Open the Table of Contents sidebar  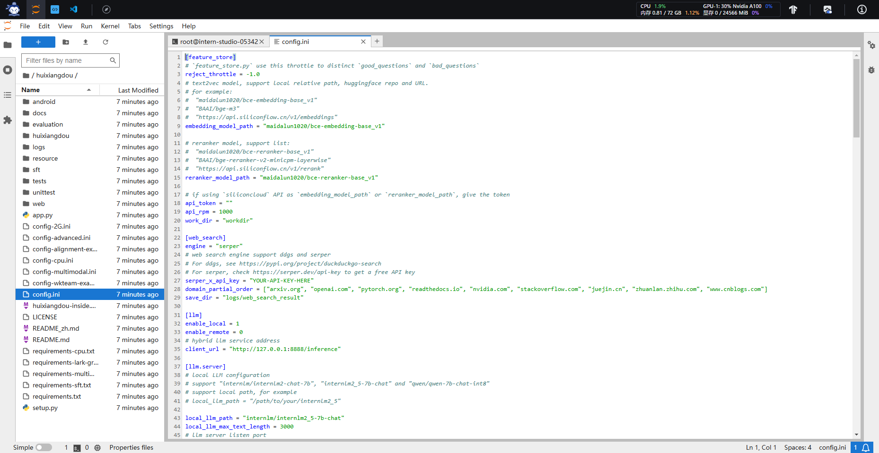8,95
